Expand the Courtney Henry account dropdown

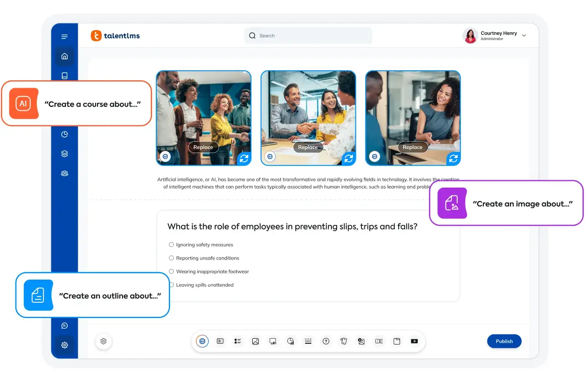pos(524,36)
